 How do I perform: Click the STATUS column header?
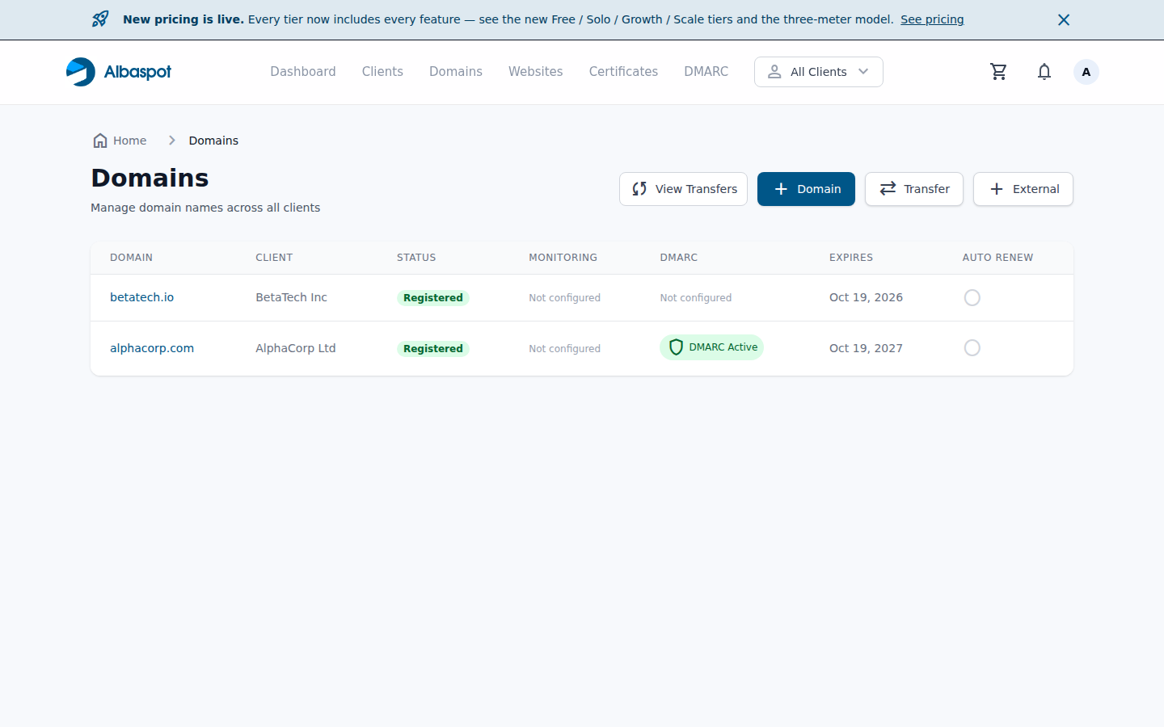tap(416, 258)
